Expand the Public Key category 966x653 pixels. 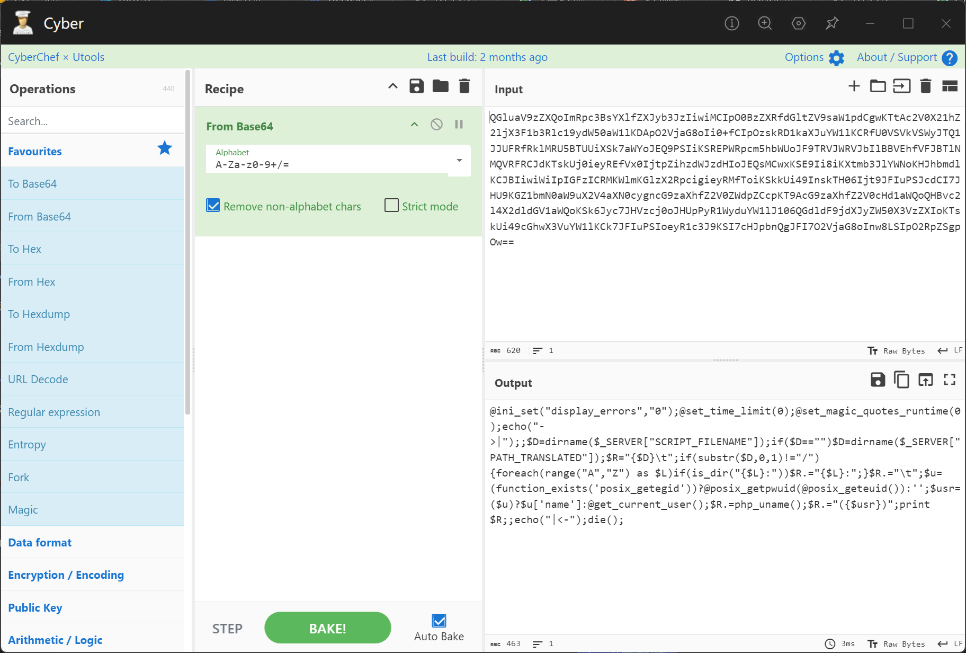click(x=93, y=607)
